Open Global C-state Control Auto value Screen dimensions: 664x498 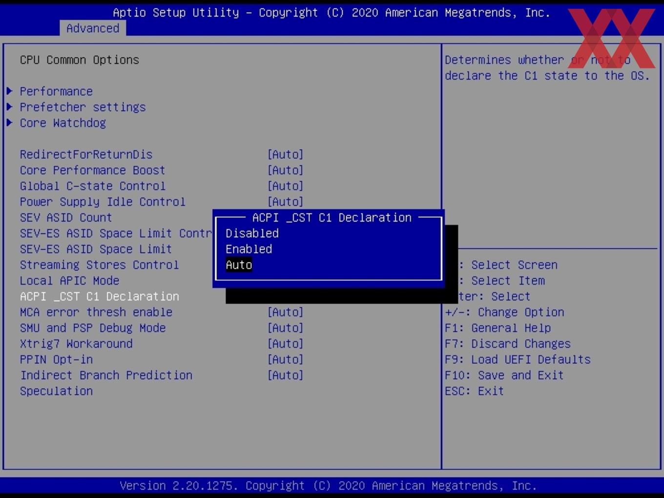[285, 186]
